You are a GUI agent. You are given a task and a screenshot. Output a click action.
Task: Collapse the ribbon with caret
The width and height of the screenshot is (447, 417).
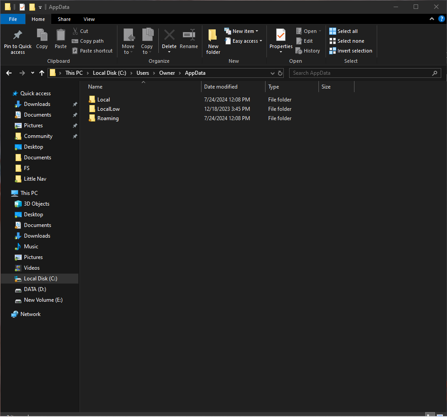[432, 19]
